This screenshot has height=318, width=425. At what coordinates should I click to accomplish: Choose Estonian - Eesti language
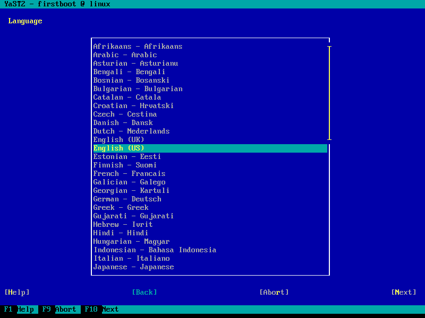pyautogui.click(x=127, y=156)
